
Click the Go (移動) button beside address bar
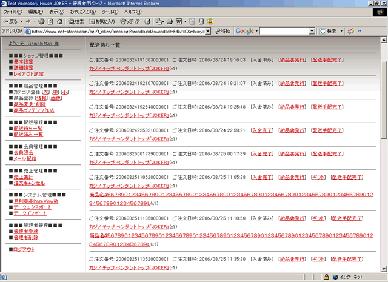click(x=222, y=31)
